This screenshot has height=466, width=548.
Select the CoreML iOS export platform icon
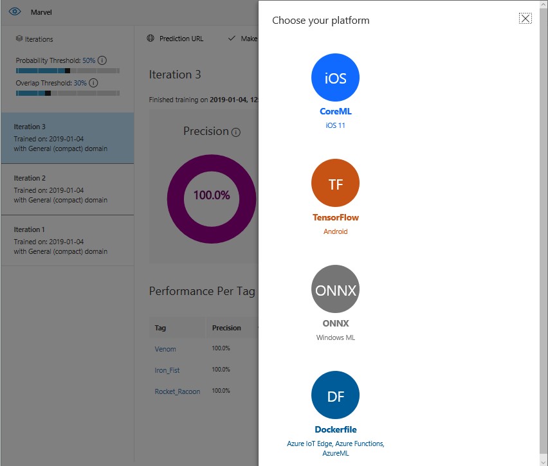(x=335, y=76)
